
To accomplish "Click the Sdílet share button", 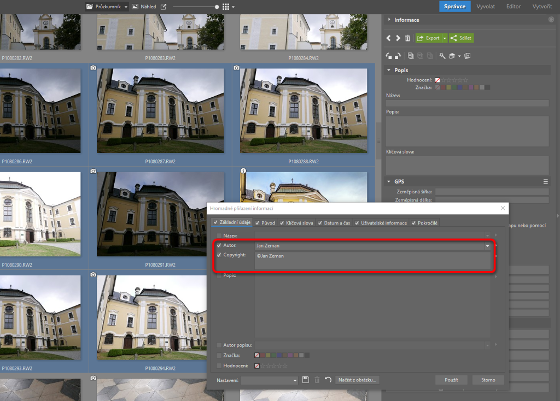I will click(x=461, y=38).
